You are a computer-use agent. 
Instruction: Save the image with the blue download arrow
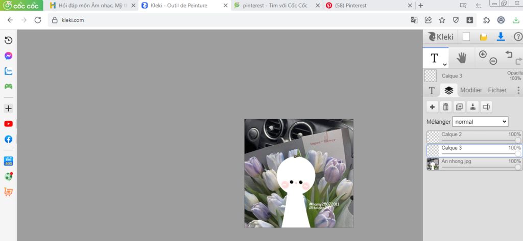pos(501,37)
